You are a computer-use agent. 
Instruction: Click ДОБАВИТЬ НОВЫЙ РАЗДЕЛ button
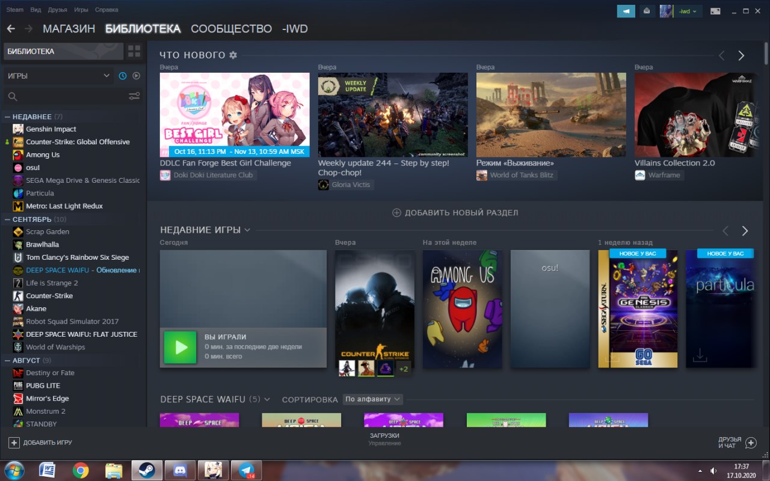[x=455, y=212]
